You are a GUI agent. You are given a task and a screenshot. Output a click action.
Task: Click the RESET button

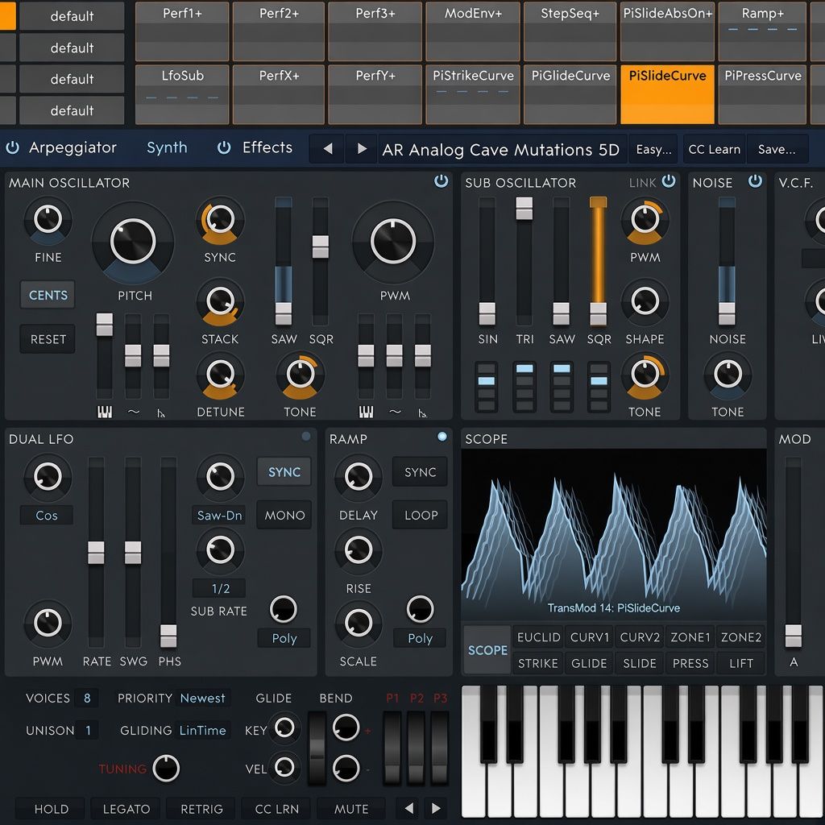[x=48, y=339]
